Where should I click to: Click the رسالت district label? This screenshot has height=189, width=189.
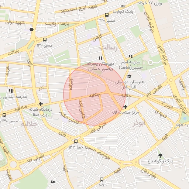point(108,48)
